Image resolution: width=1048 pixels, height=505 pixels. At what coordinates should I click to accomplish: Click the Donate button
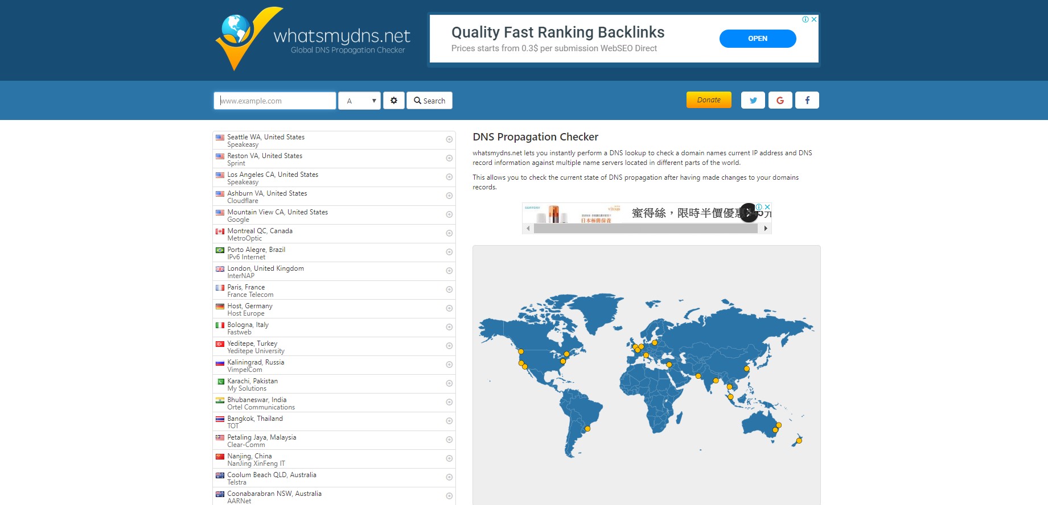[x=709, y=100]
